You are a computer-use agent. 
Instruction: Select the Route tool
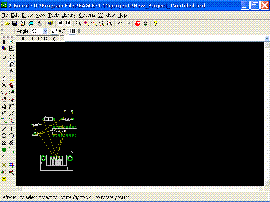click(x=4, y=121)
